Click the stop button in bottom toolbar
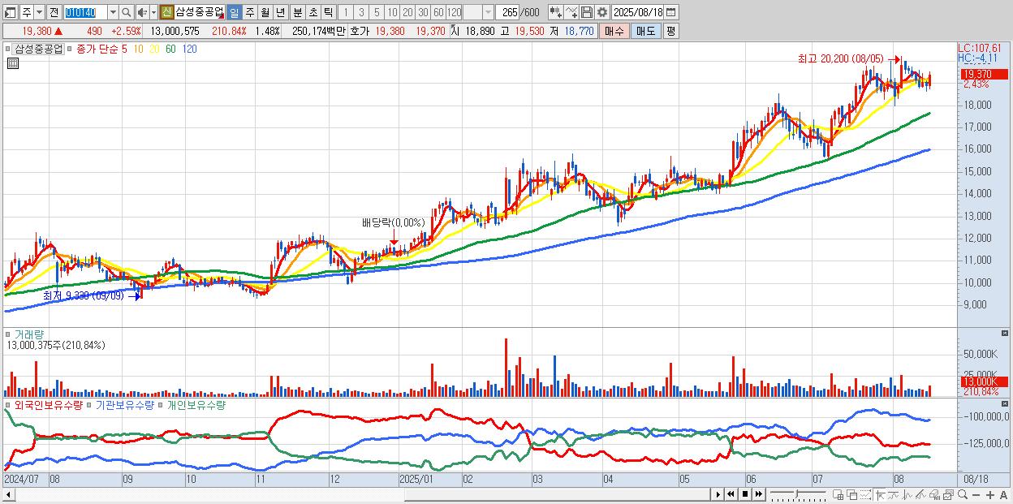Viewport: 1013px width, 504px height. (x=745, y=494)
